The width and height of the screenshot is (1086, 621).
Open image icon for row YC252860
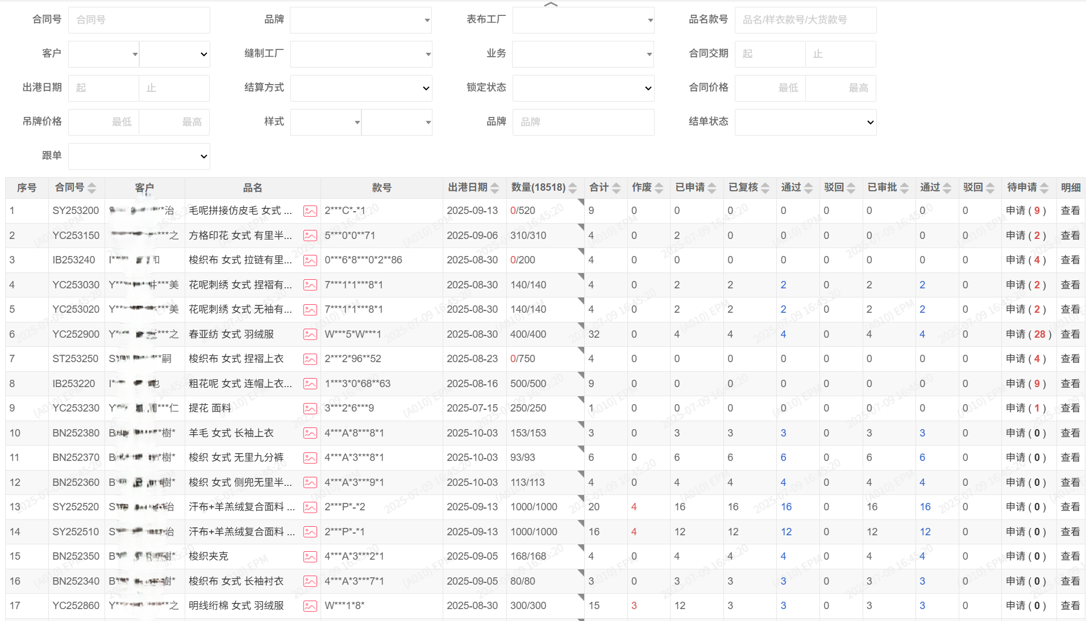click(310, 606)
